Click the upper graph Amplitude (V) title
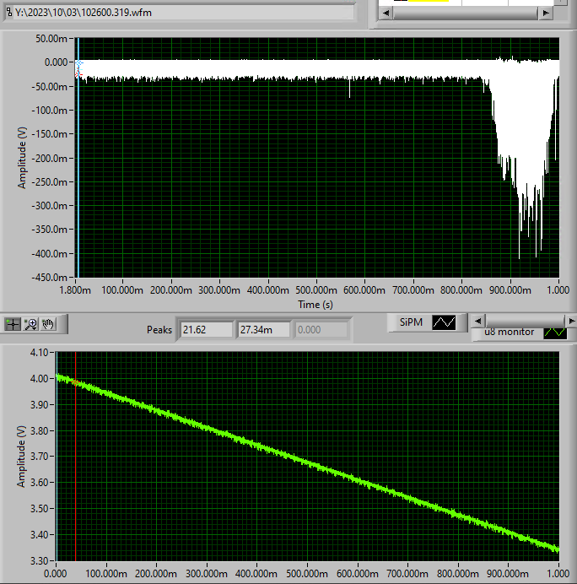This screenshot has height=584, width=577. (22, 158)
